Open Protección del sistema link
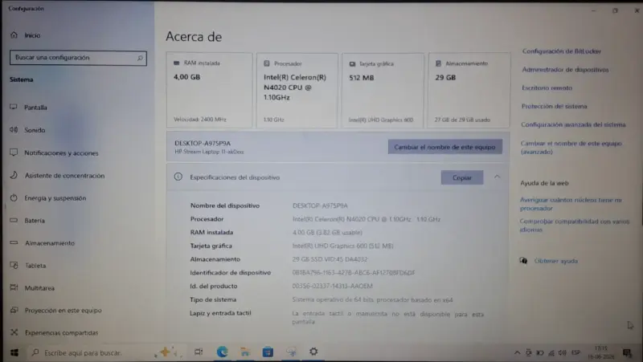643x362 pixels. coord(554,106)
